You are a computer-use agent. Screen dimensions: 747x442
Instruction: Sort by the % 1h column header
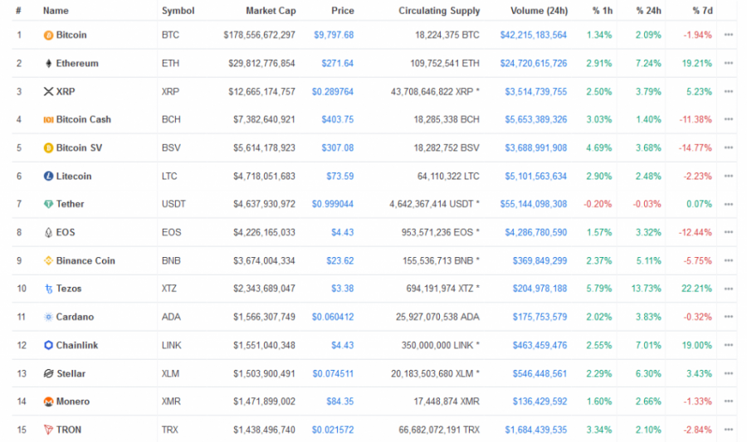pos(603,11)
